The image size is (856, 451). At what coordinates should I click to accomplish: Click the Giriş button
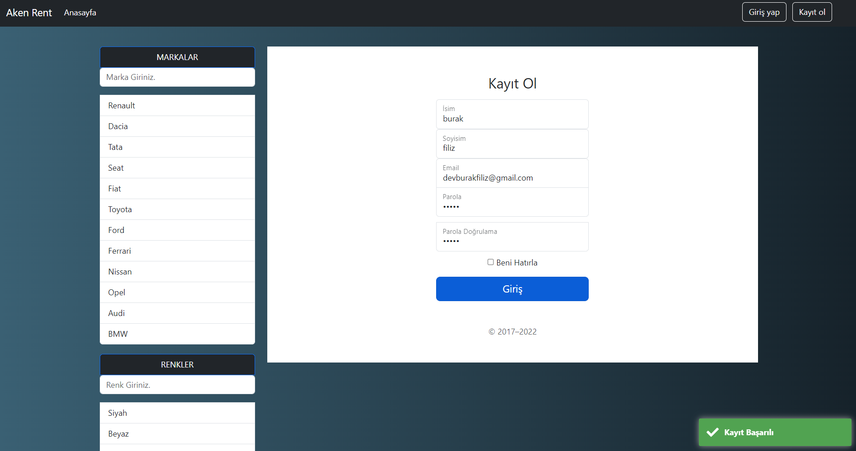click(x=512, y=289)
